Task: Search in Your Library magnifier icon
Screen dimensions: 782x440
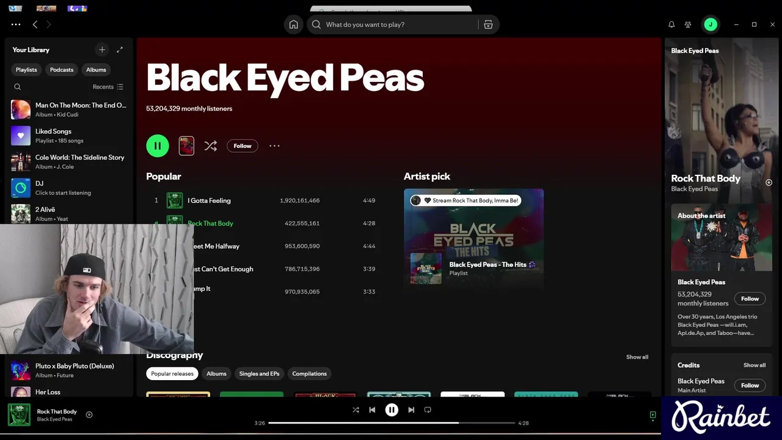Action: coord(17,87)
